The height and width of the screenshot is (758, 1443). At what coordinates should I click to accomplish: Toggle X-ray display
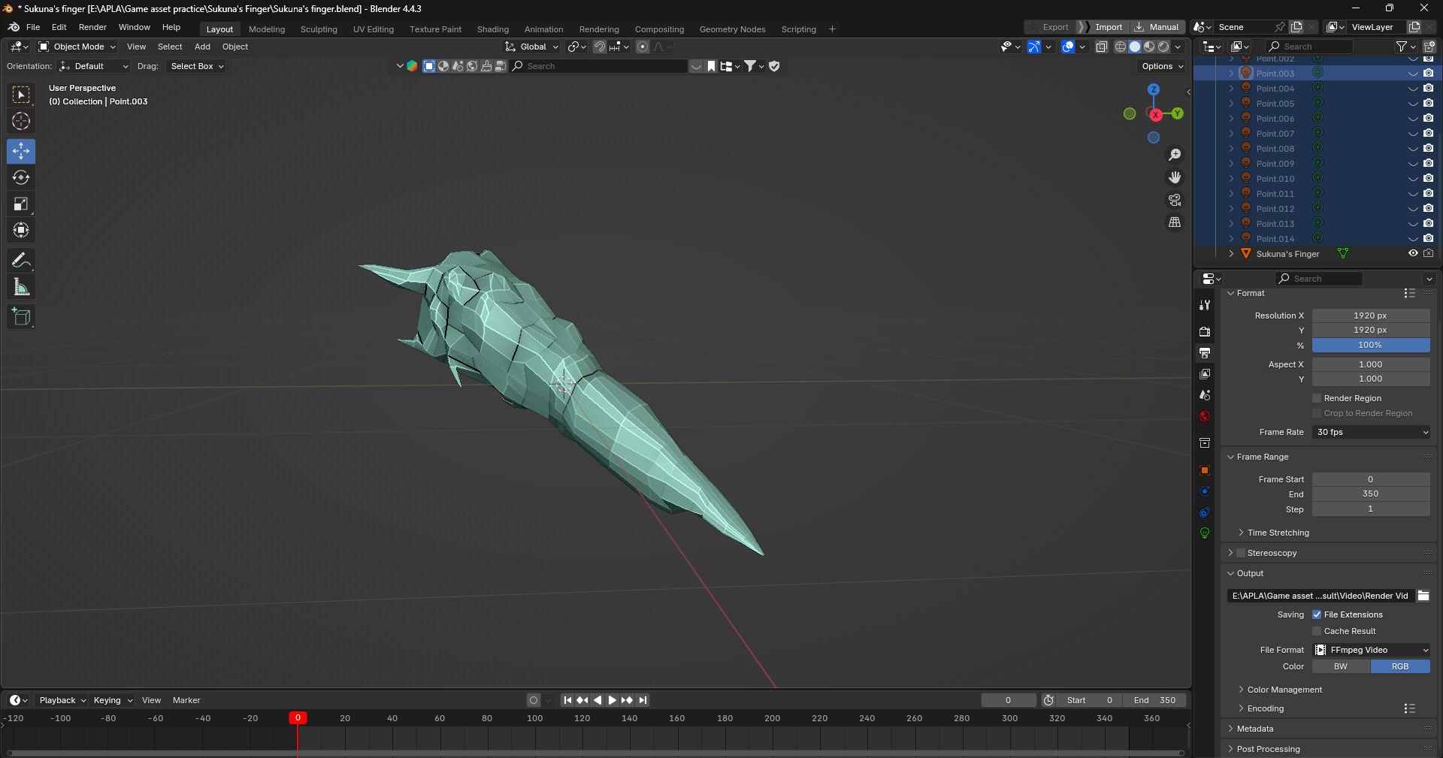tap(1102, 47)
